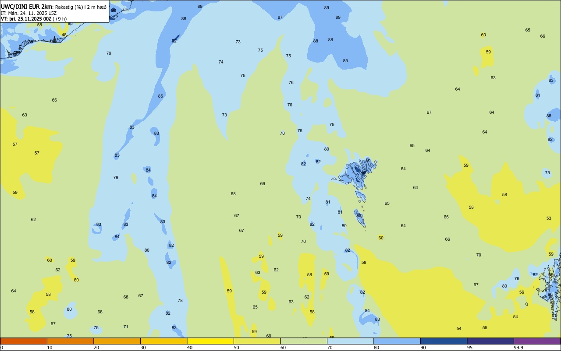Screen dimensions: 561x351
Task: Click the 48 humidity value on the map
Action: (x=64, y=35)
